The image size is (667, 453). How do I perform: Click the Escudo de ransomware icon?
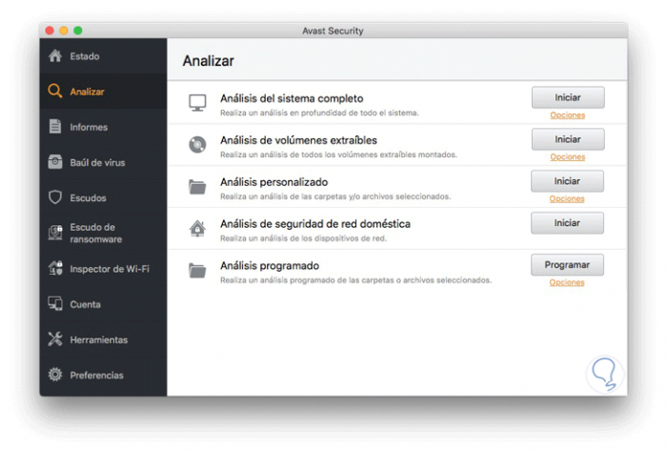(55, 233)
